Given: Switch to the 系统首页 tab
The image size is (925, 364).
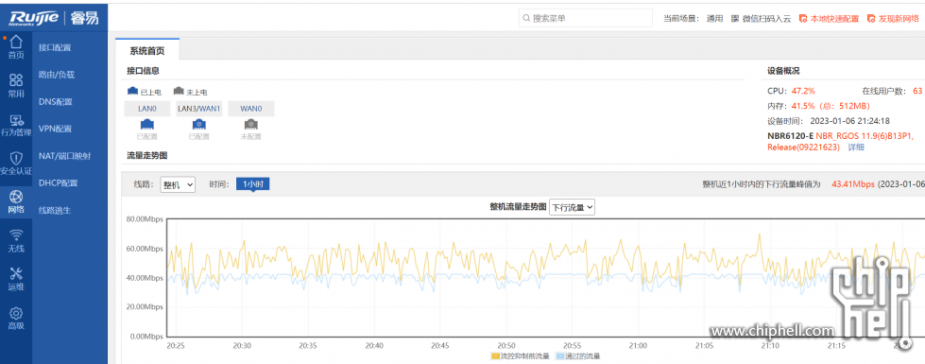Looking at the screenshot, I should click(x=147, y=51).
